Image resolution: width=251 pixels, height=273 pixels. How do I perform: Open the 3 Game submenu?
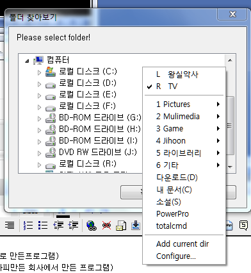[184, 129]
